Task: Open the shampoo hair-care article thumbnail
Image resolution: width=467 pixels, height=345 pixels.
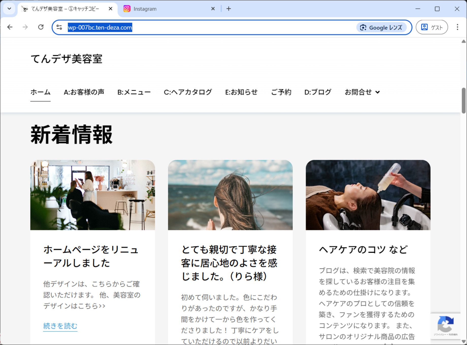Action: (368, 195)
